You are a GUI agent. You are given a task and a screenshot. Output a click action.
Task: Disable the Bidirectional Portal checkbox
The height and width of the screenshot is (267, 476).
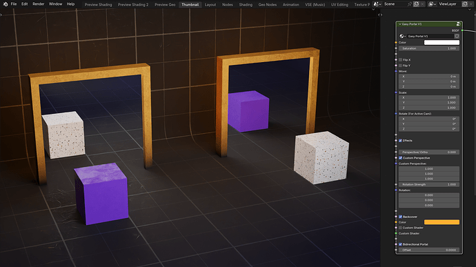400,244
